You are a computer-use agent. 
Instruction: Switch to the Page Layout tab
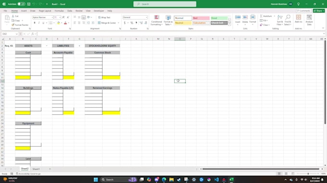[x=45, y=11]
